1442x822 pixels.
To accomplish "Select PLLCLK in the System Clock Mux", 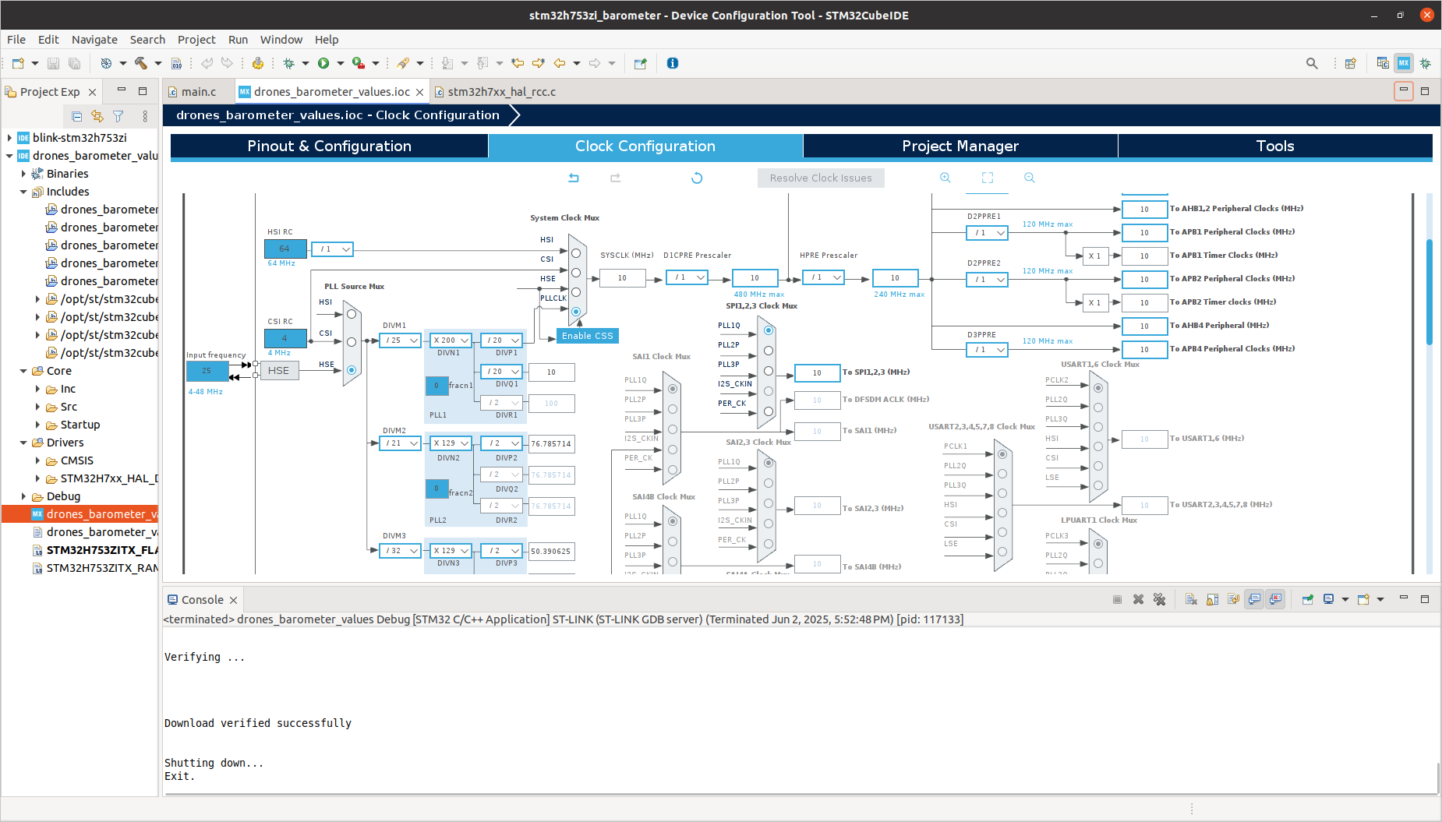I will pos(575,311).
